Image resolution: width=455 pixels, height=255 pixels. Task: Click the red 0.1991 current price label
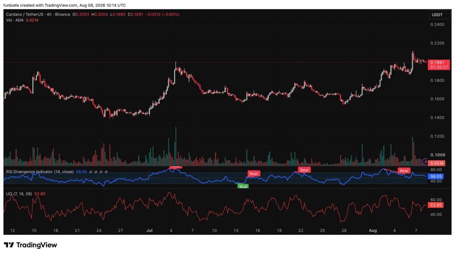click(438, 62)
